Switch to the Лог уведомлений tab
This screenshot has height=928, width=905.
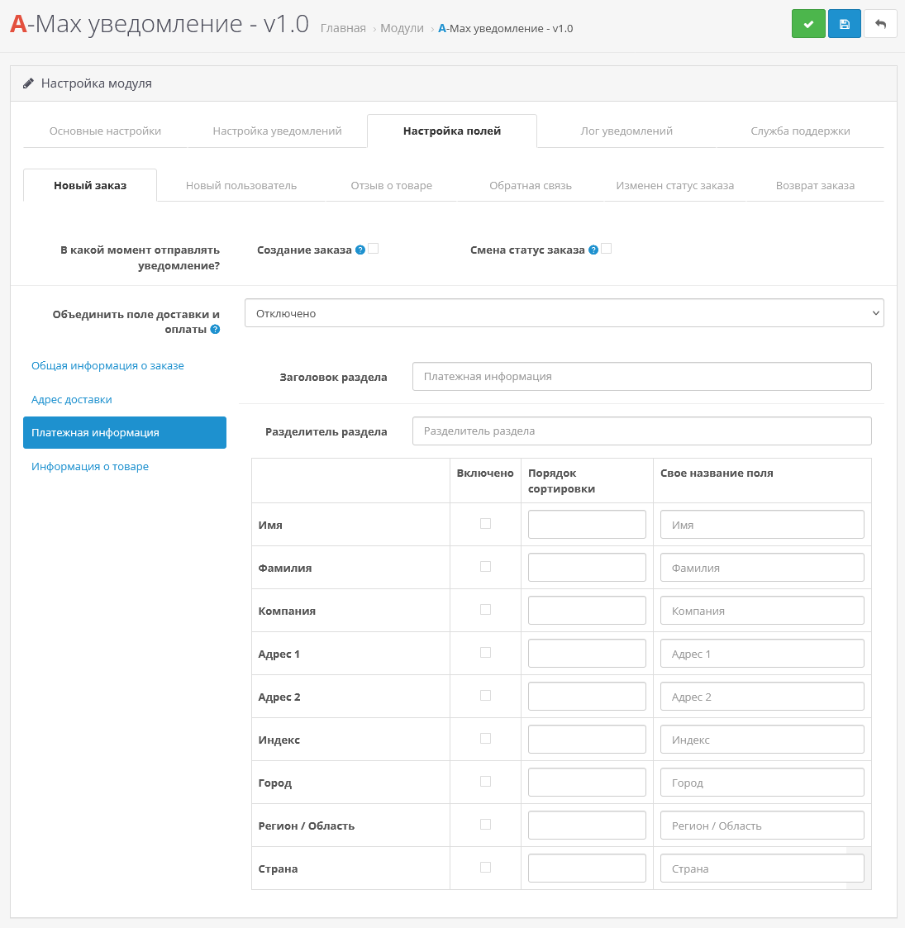click(626, 131)
